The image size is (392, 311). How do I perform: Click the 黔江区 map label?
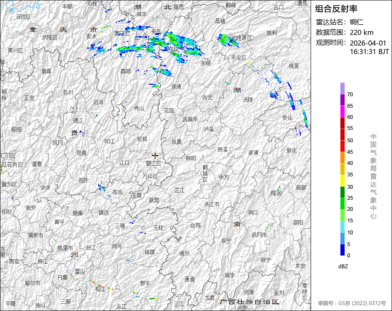pos(123,33)
